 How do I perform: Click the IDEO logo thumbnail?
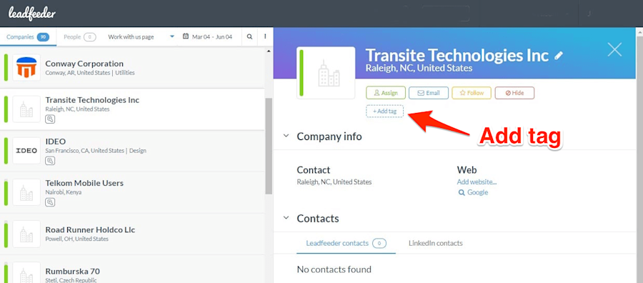pyautogui.click(x=26, y=151)
